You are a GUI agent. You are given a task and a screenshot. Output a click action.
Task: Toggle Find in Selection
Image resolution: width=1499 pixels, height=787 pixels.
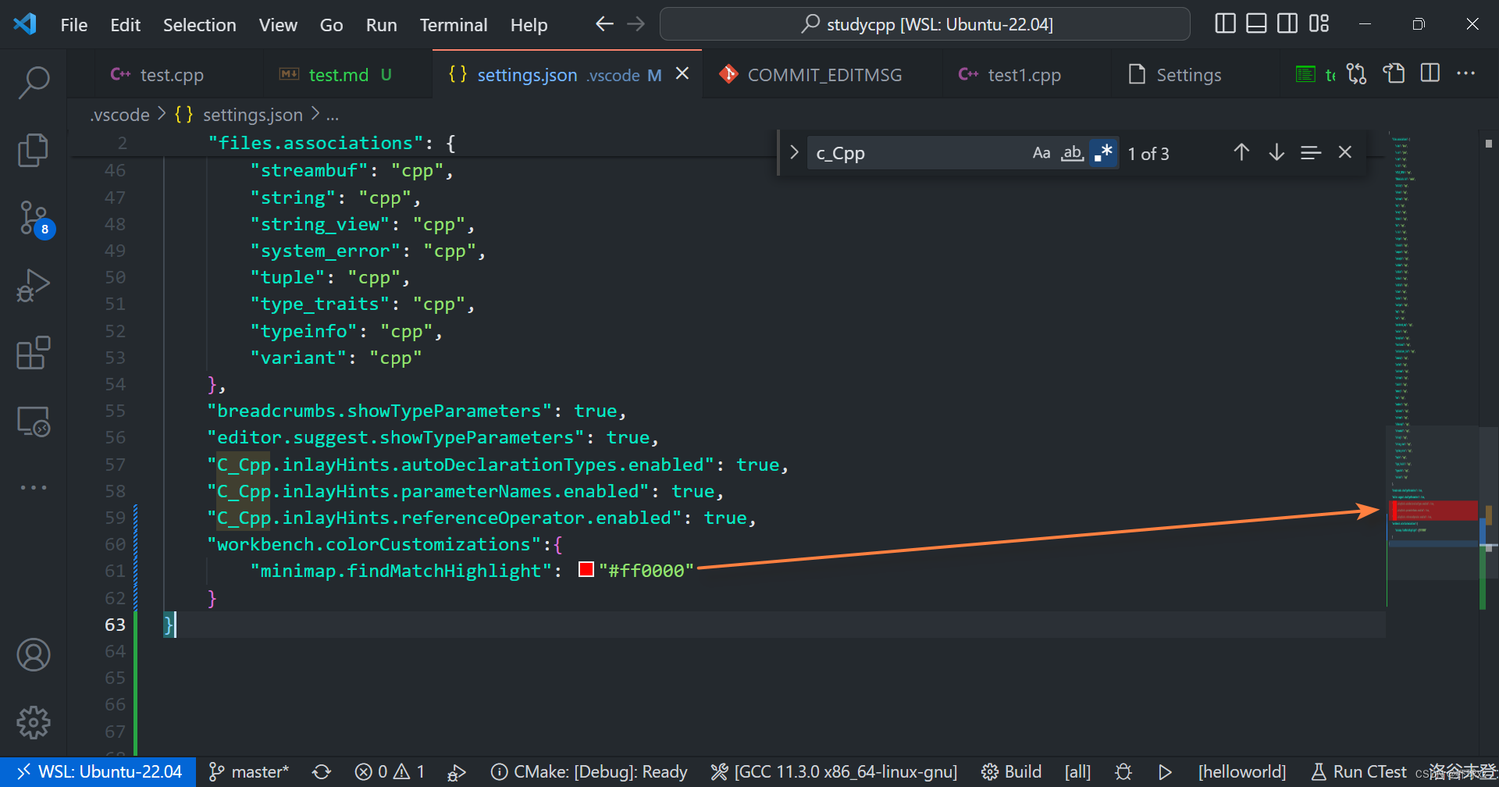pyautogui.click(x=1311, y=153)
